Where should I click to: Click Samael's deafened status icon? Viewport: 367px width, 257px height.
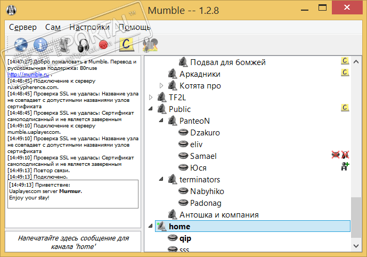(345, 155)
